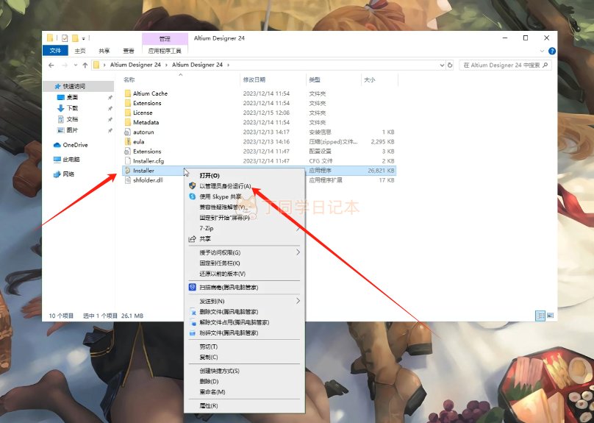This screenshot has height=423, width=594.
Task: Refresh the current folder view
Action: [x=450, y=65]
